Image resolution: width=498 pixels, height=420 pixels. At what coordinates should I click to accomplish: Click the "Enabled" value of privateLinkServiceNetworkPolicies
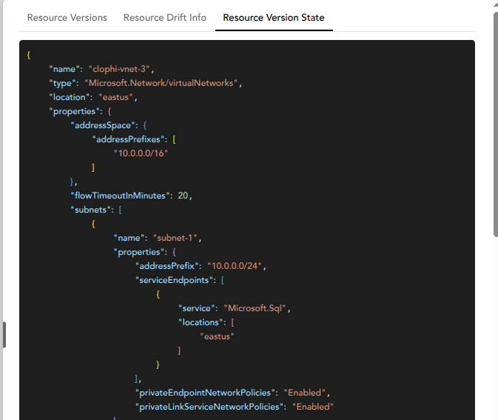(313, 407)
